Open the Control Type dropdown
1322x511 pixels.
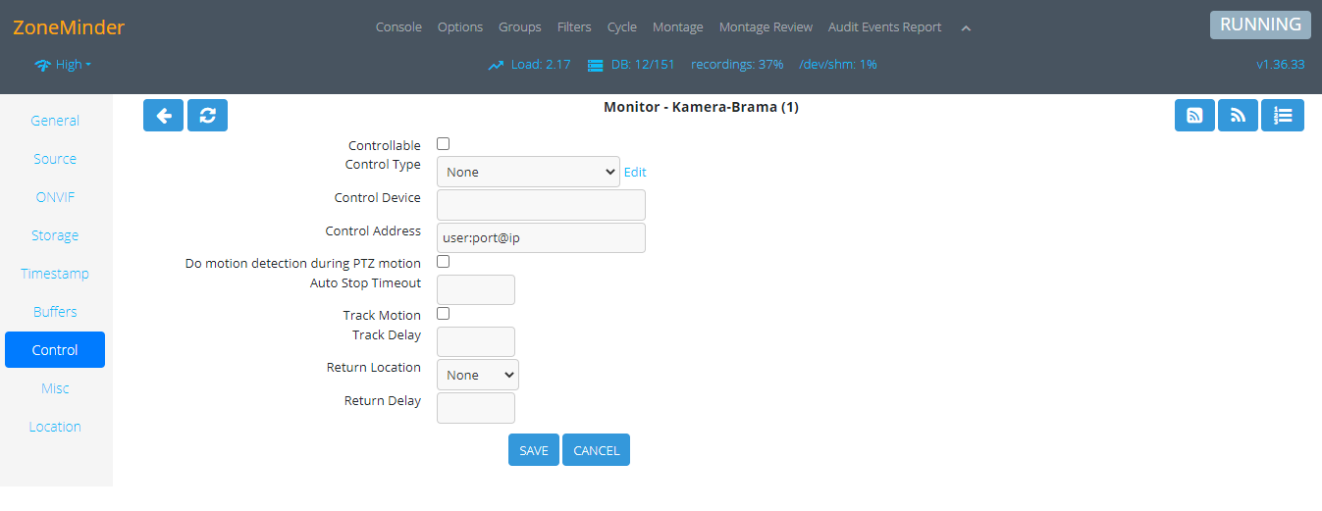point(528,172)
